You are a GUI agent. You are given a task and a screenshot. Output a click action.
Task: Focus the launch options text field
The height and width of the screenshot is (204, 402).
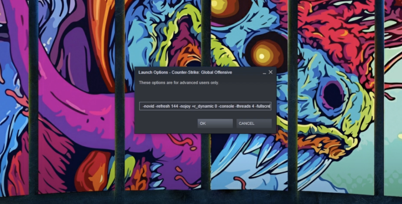(x=205, y=106)
